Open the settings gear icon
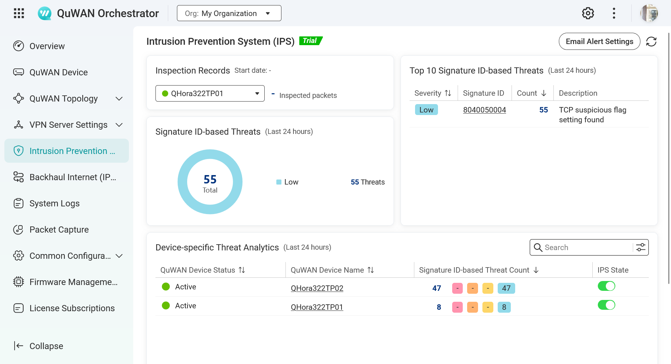671x364 pixels. 588,13
